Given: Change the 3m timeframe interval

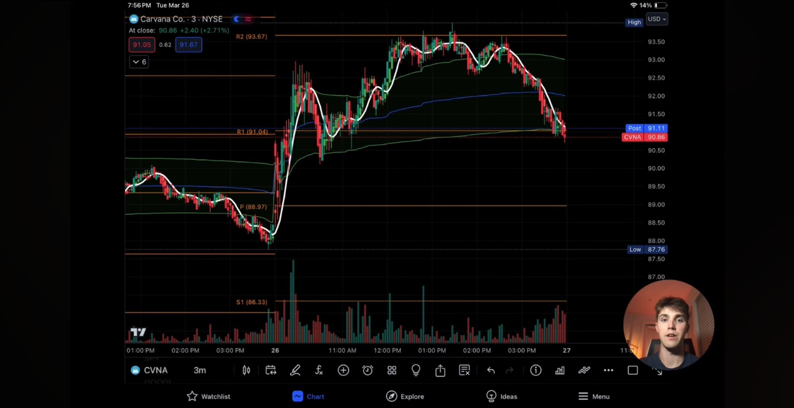Looking at the screenshot, I should point(200,370).
